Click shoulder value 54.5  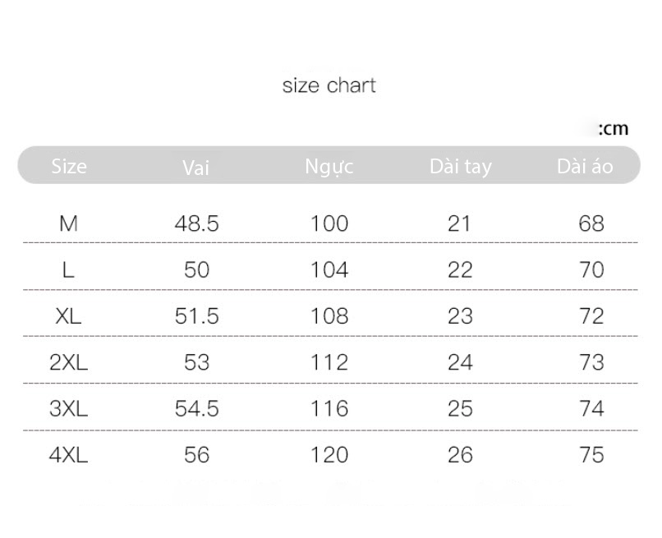pos(197,408)
